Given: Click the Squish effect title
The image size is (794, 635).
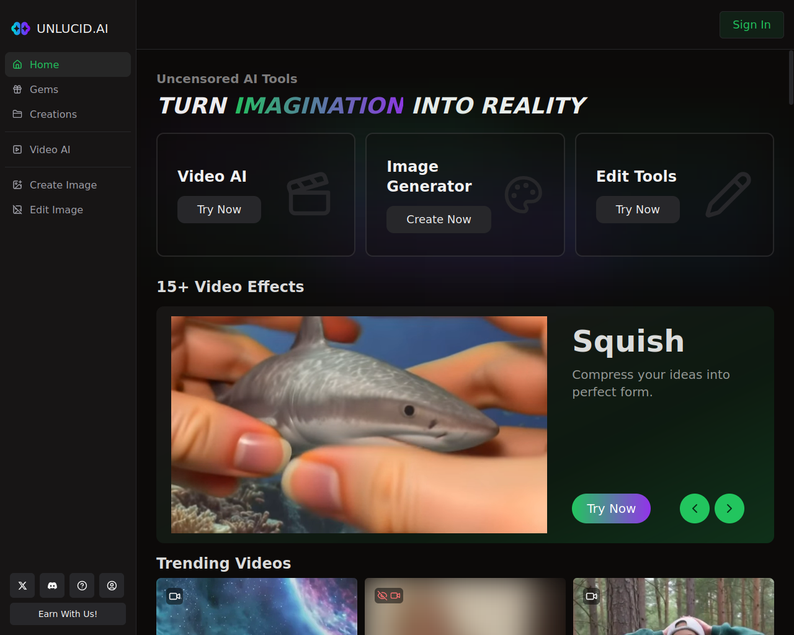Looking at the screenshot, I should tap(628, 341).
